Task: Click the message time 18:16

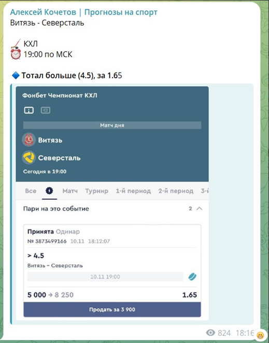Action: tap(244, 333)
